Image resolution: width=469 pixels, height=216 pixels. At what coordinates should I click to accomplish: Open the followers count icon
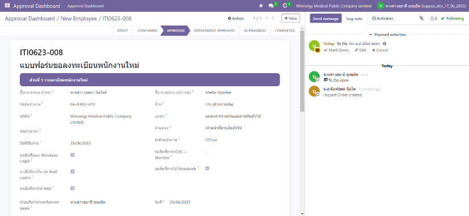[433, 18]
